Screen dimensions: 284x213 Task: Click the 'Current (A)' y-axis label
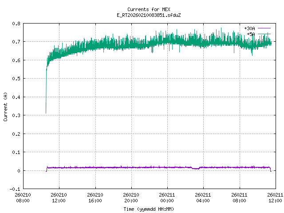pyautogui.click(x=6, y=106)
